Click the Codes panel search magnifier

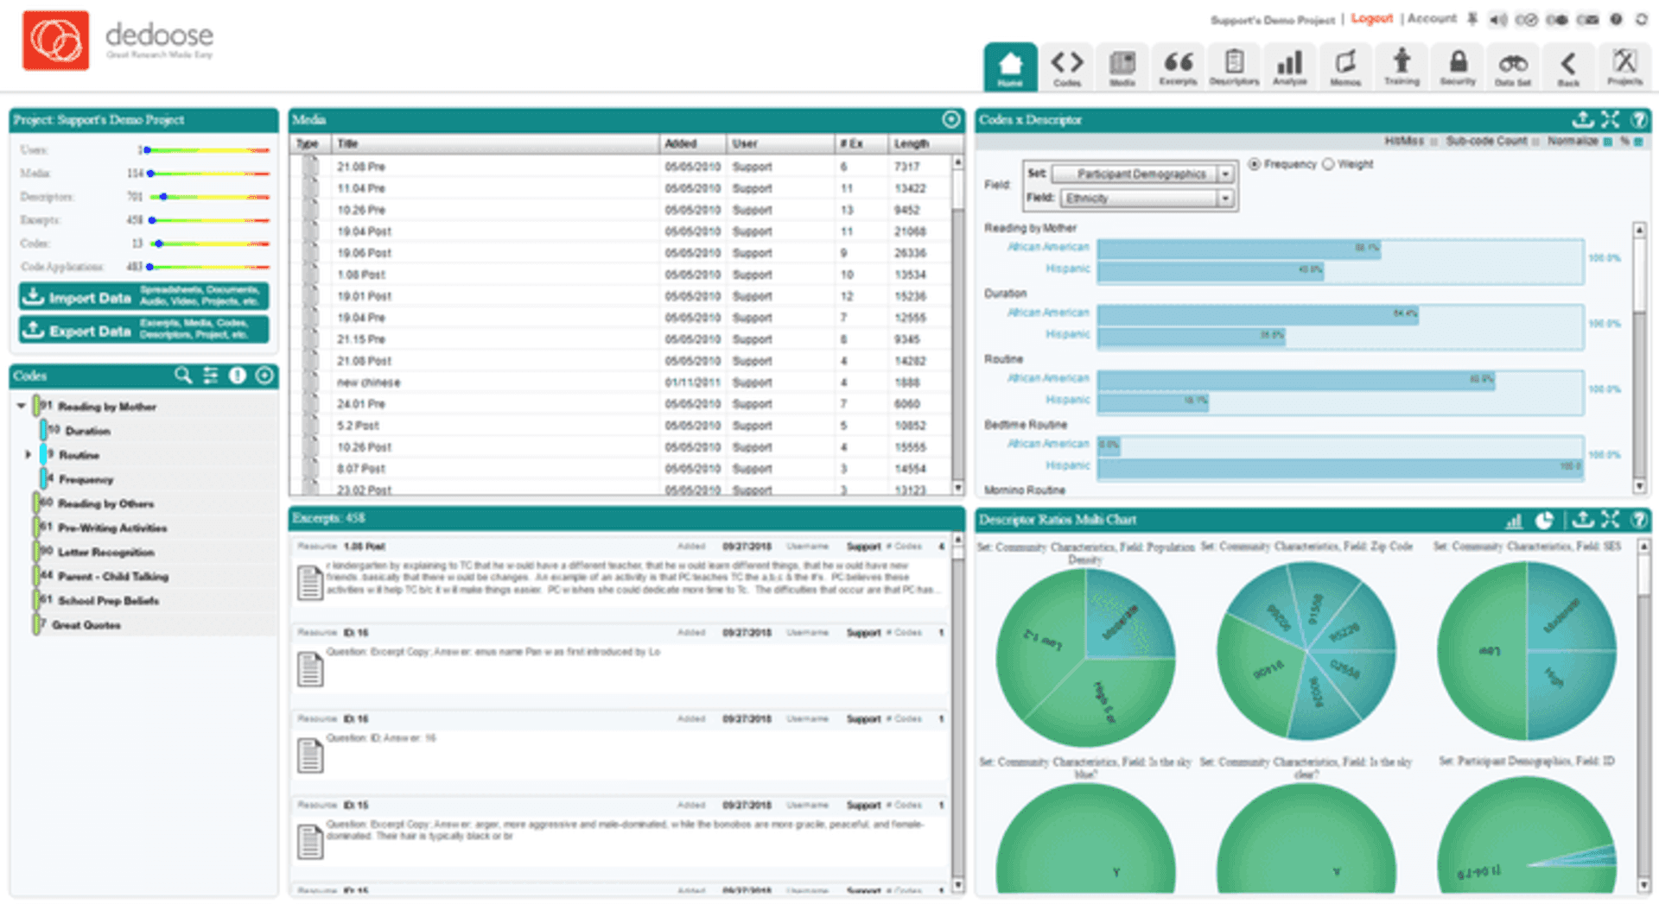point(183,376)
